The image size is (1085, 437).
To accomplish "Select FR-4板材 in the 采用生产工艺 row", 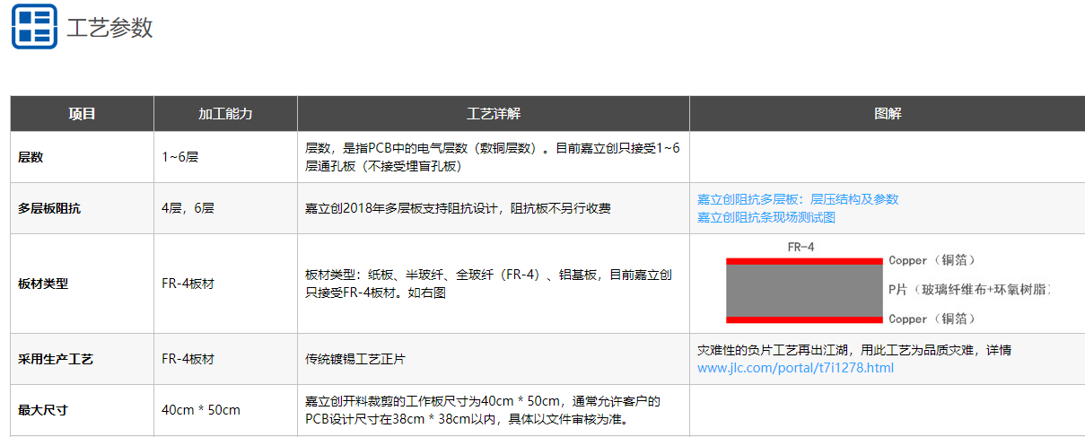I will coord(188,359).
